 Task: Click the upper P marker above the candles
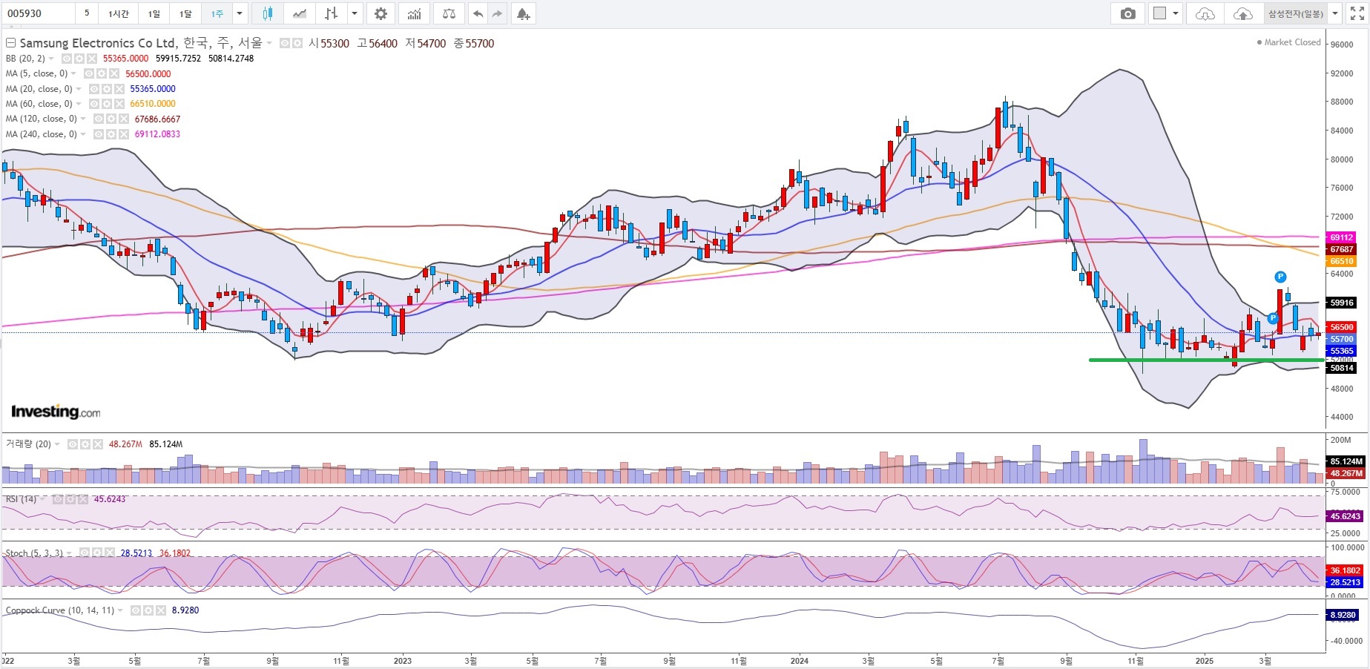click(x=1280, y=277)
